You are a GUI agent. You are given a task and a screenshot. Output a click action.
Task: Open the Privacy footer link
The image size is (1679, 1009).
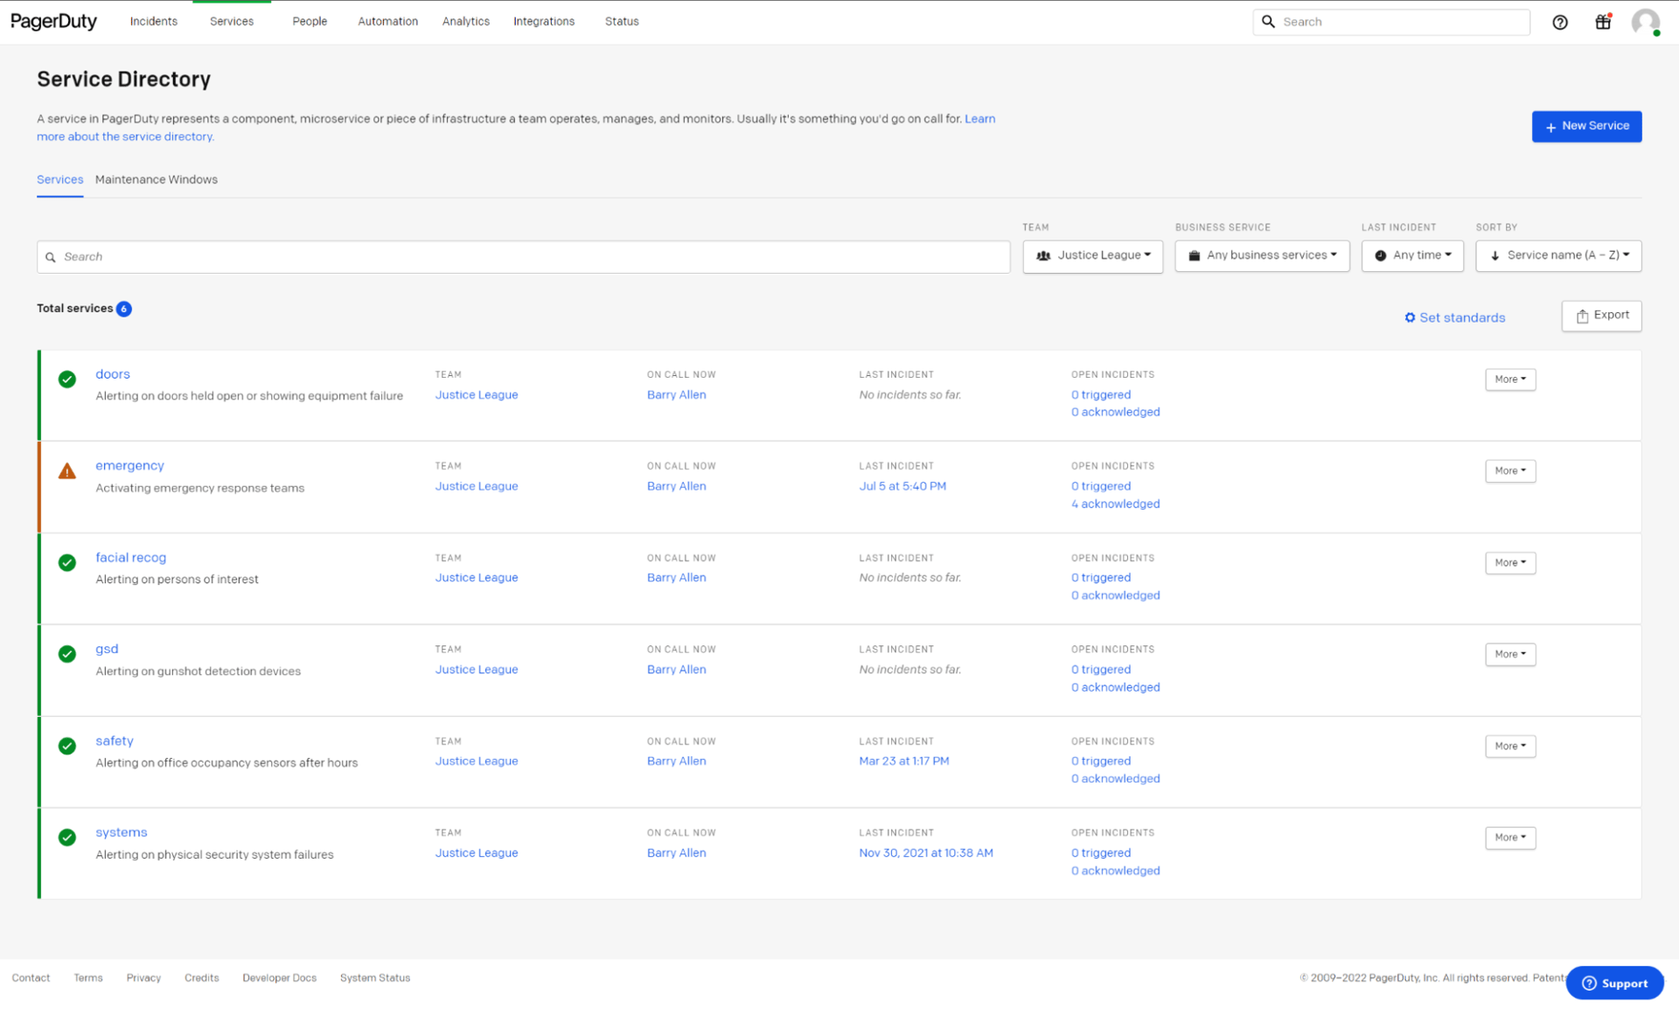tap(143, 978)
